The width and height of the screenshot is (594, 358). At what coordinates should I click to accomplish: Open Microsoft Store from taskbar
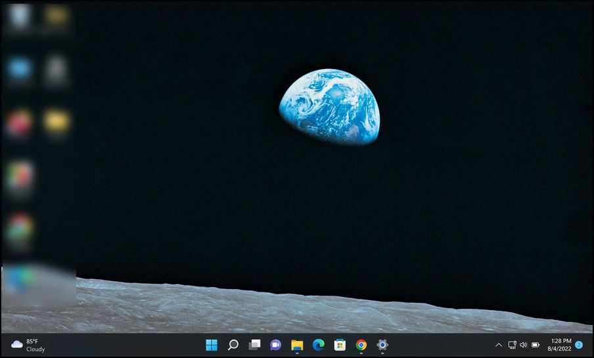pos(340,345)
